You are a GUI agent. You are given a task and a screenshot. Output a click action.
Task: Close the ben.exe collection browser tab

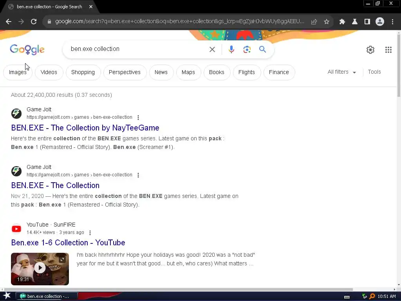91,7
